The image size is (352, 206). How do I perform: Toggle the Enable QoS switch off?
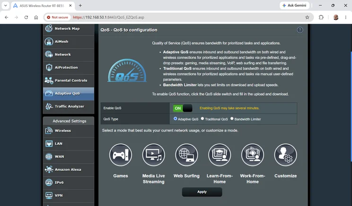[183, 108]
